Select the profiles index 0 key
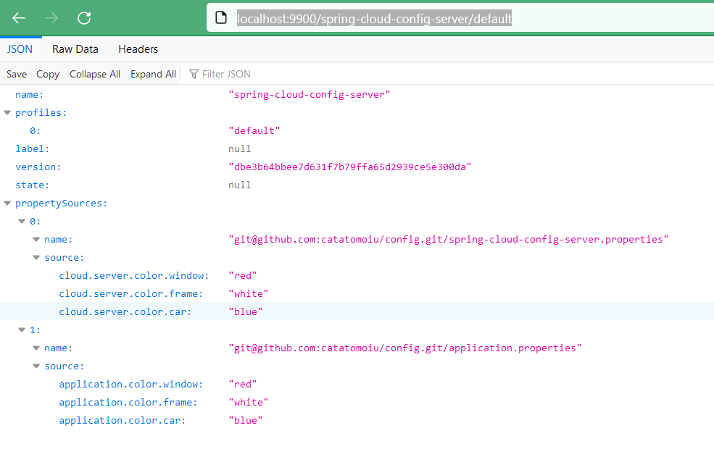The image size is (714, 457). (x=35, y=131)
